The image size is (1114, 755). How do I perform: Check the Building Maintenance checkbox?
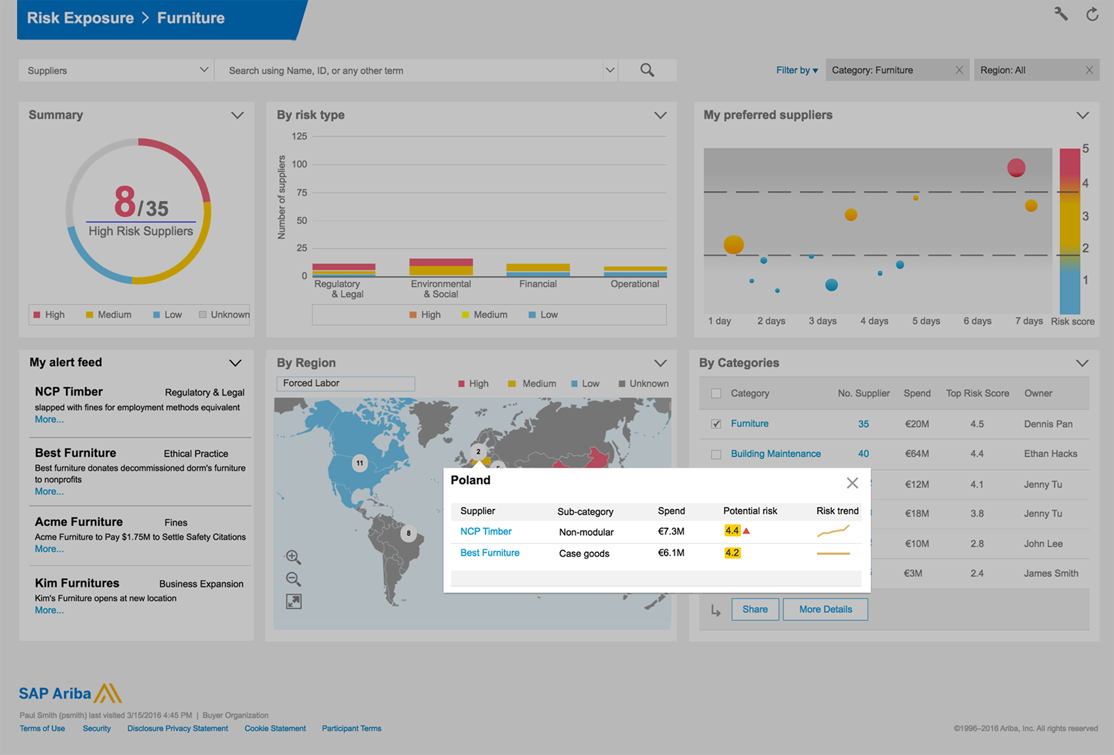[x=716, y=454]
